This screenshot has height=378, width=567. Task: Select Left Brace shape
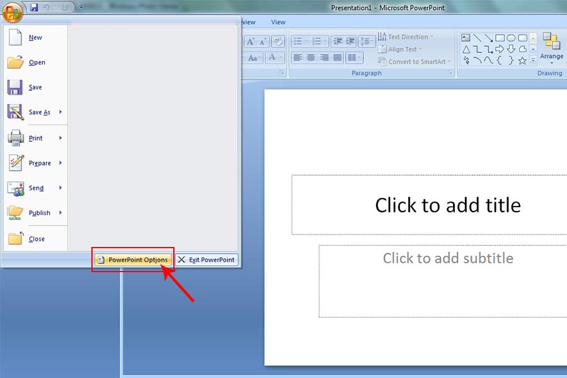[500, 60]
